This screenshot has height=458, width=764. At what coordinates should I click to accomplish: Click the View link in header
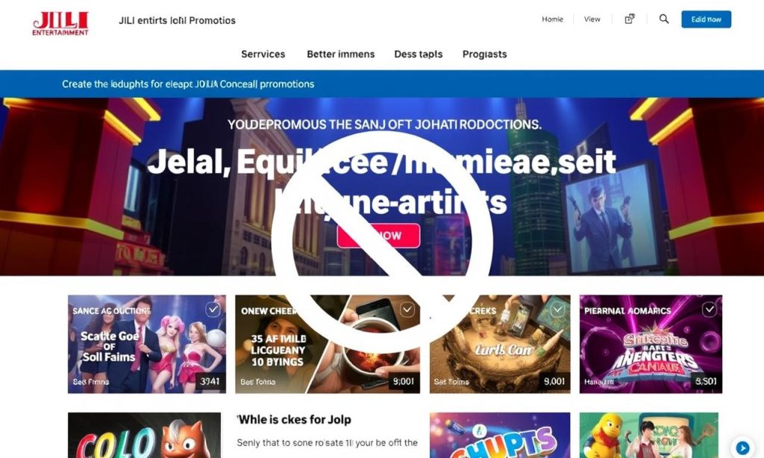click(592, 19)
